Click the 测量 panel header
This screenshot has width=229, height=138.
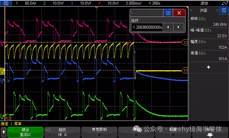click(x=203, y=10)
